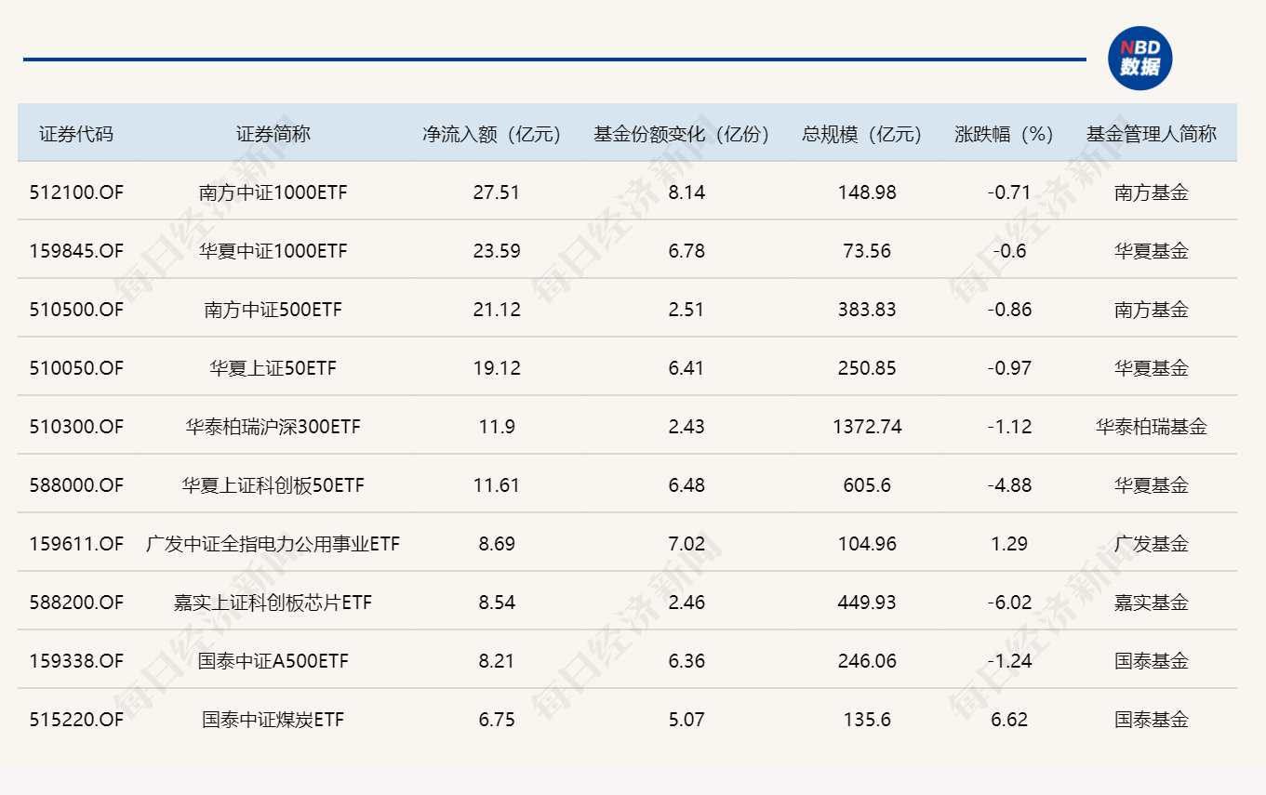Select net inflow value 6.75
The width and height of the screenshot is (1266, 795).
[x=496, y=720]
